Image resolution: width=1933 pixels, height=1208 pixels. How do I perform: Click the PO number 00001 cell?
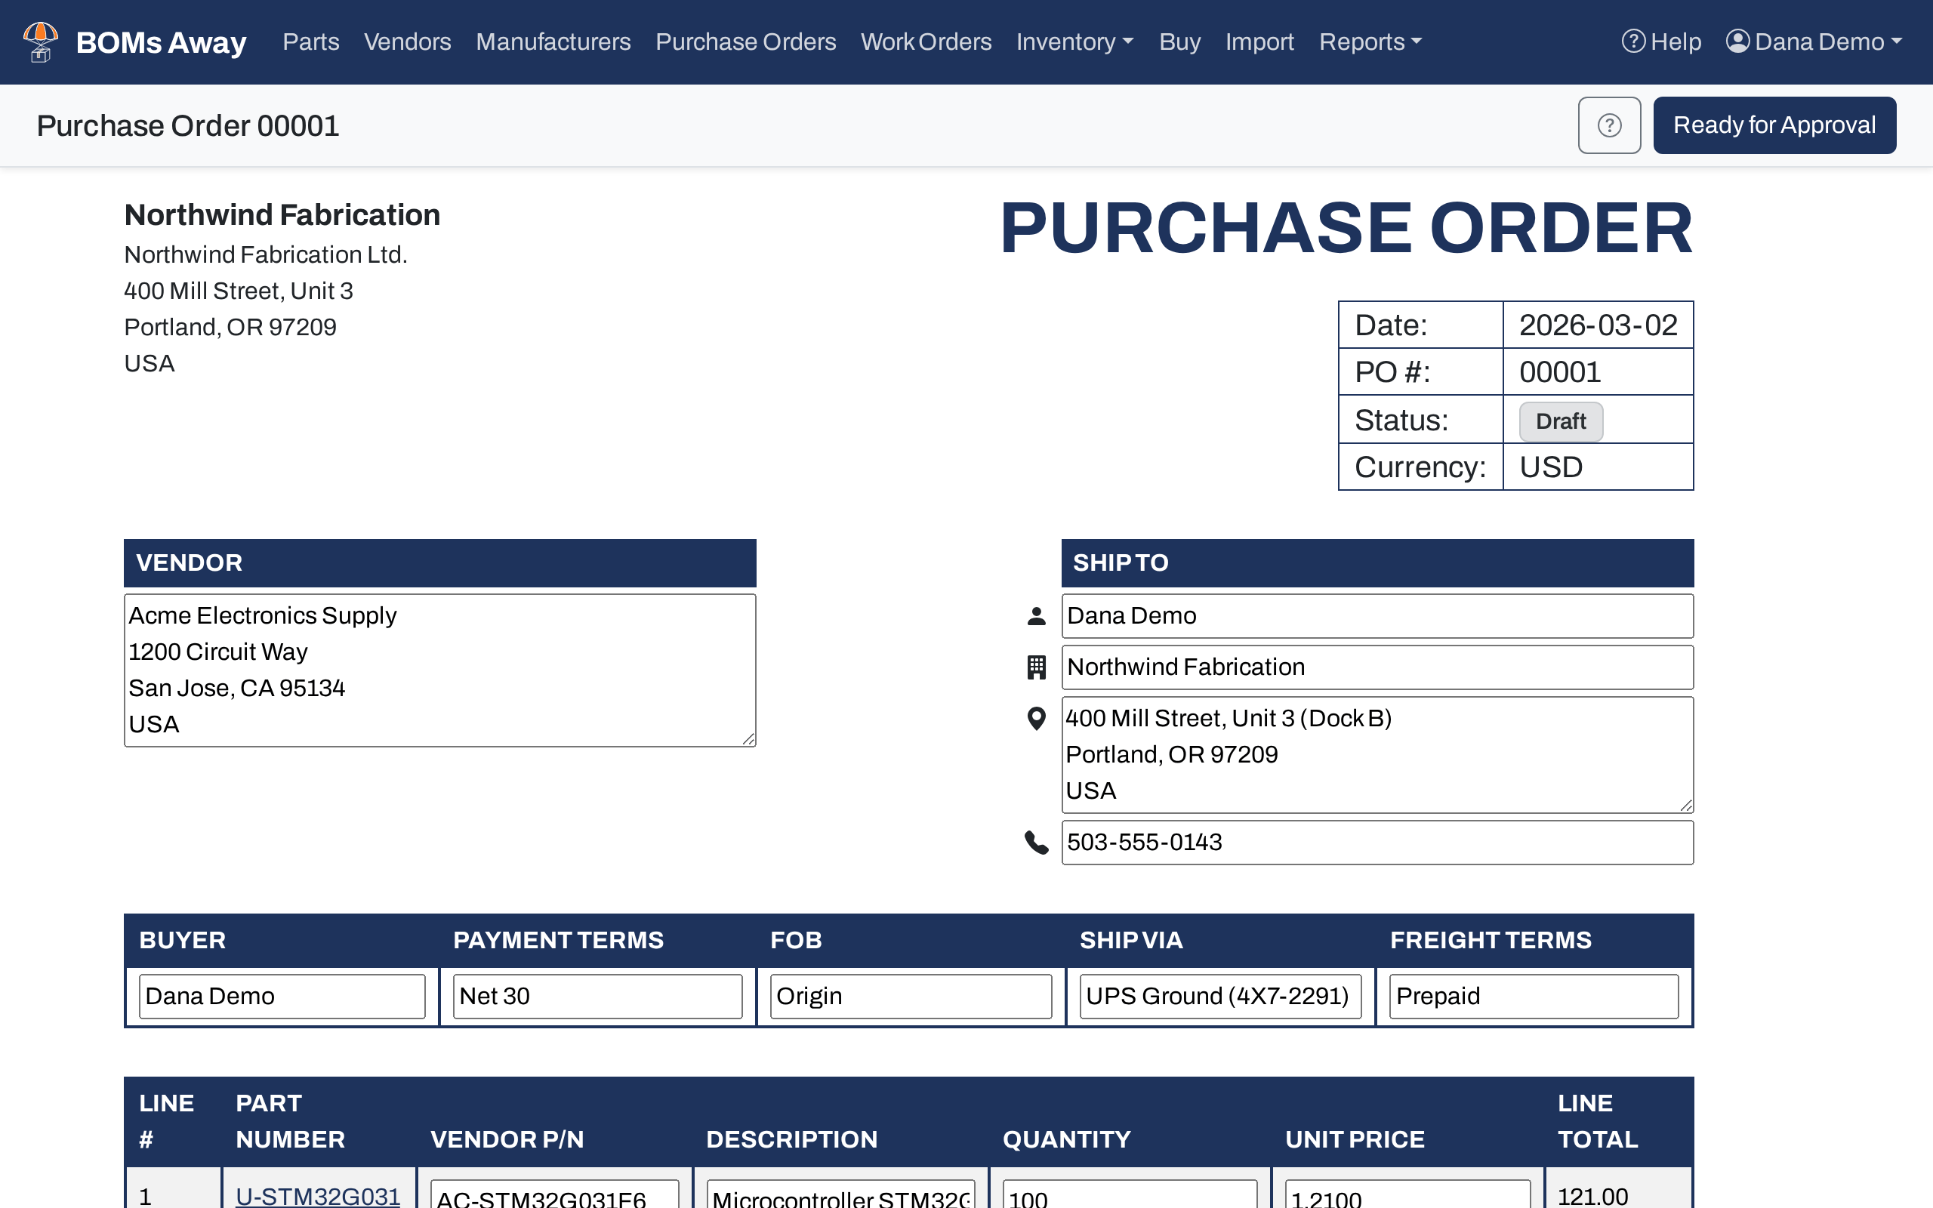(x=1598, y=372)
